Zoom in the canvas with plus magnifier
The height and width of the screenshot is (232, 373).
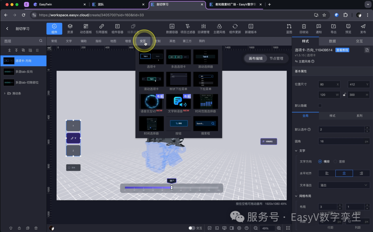coord(279,228)
